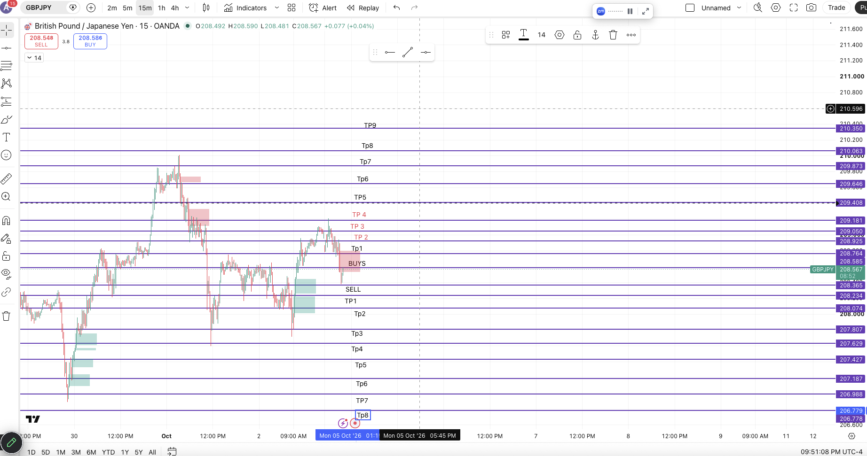Open the Trade panel button
The height and width of the screenshot is (456, 867).
(836, 8)
